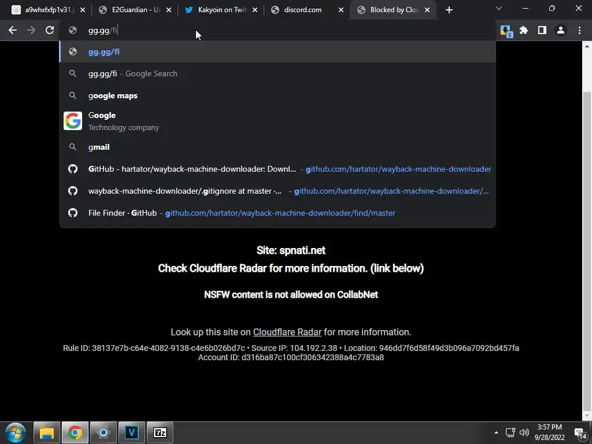Open a new tab with plus button
The width and height of the screenshot is (592, 444).
(x=449, y=10)
